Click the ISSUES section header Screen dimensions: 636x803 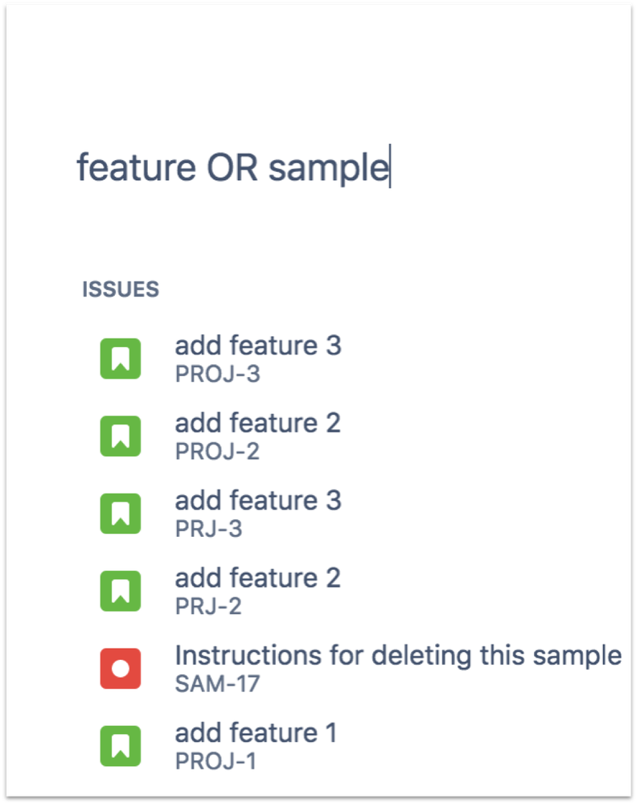pyautogui.click(x=121, y=289)
